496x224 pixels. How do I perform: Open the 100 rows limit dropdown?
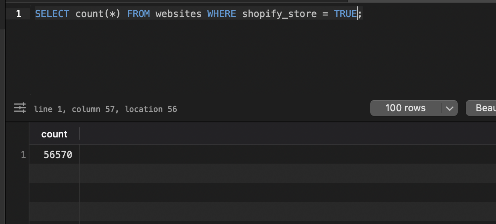[x=405, y=108]
